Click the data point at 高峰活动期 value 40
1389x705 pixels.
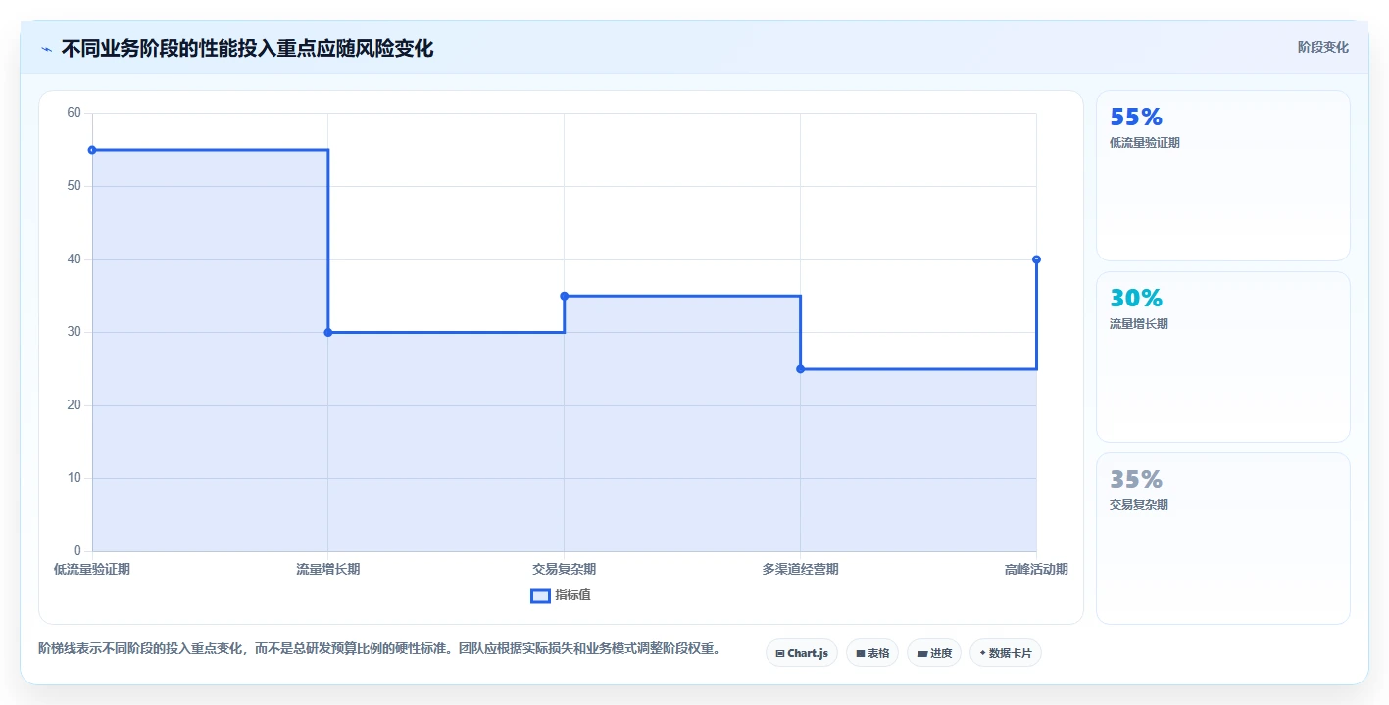coord(1036,259)
